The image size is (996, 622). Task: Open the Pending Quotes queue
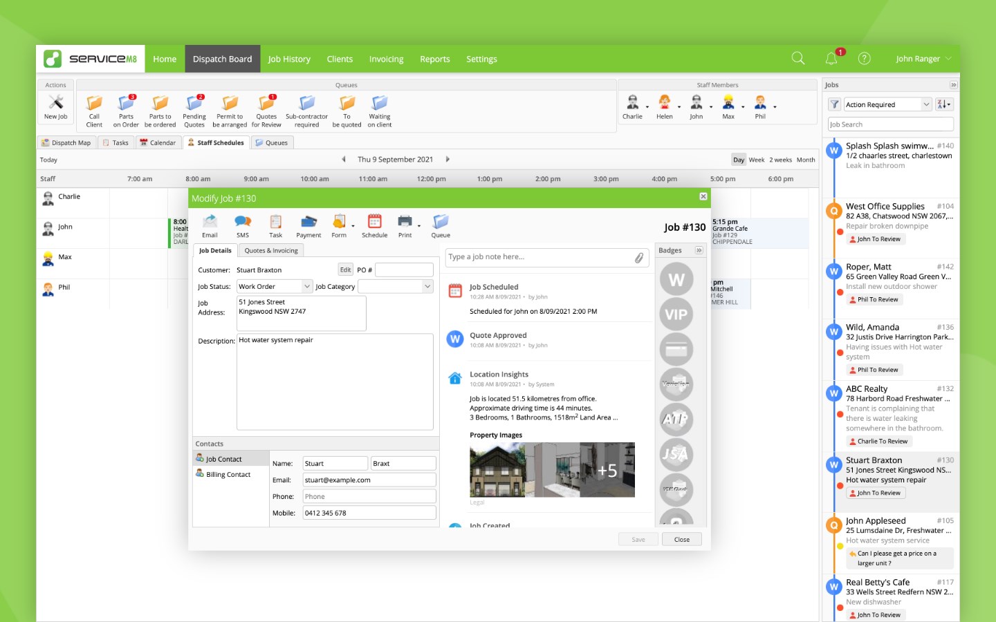point(194,103)
